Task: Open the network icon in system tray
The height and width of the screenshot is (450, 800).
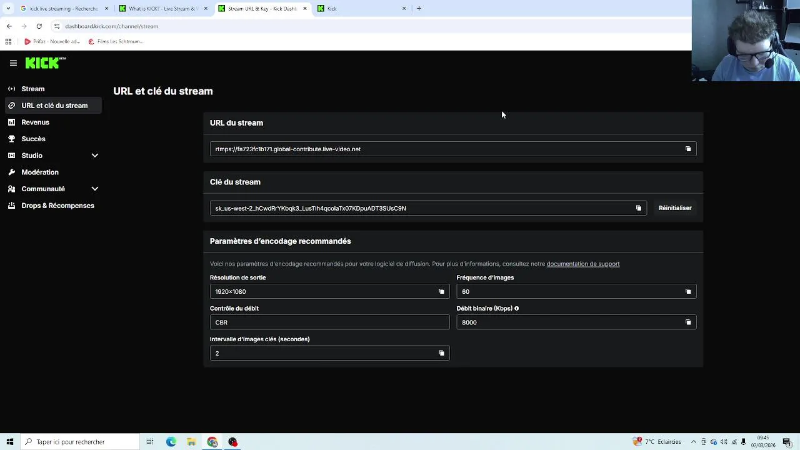Action: tap(733, 442)
